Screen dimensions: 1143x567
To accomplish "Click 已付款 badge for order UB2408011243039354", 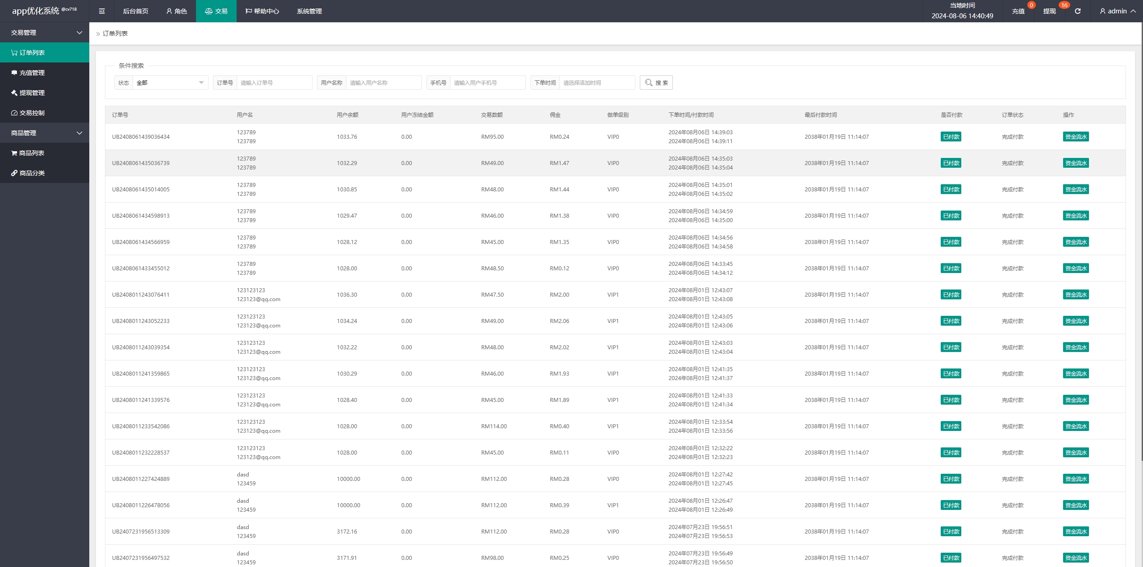I will pos(951,348).
